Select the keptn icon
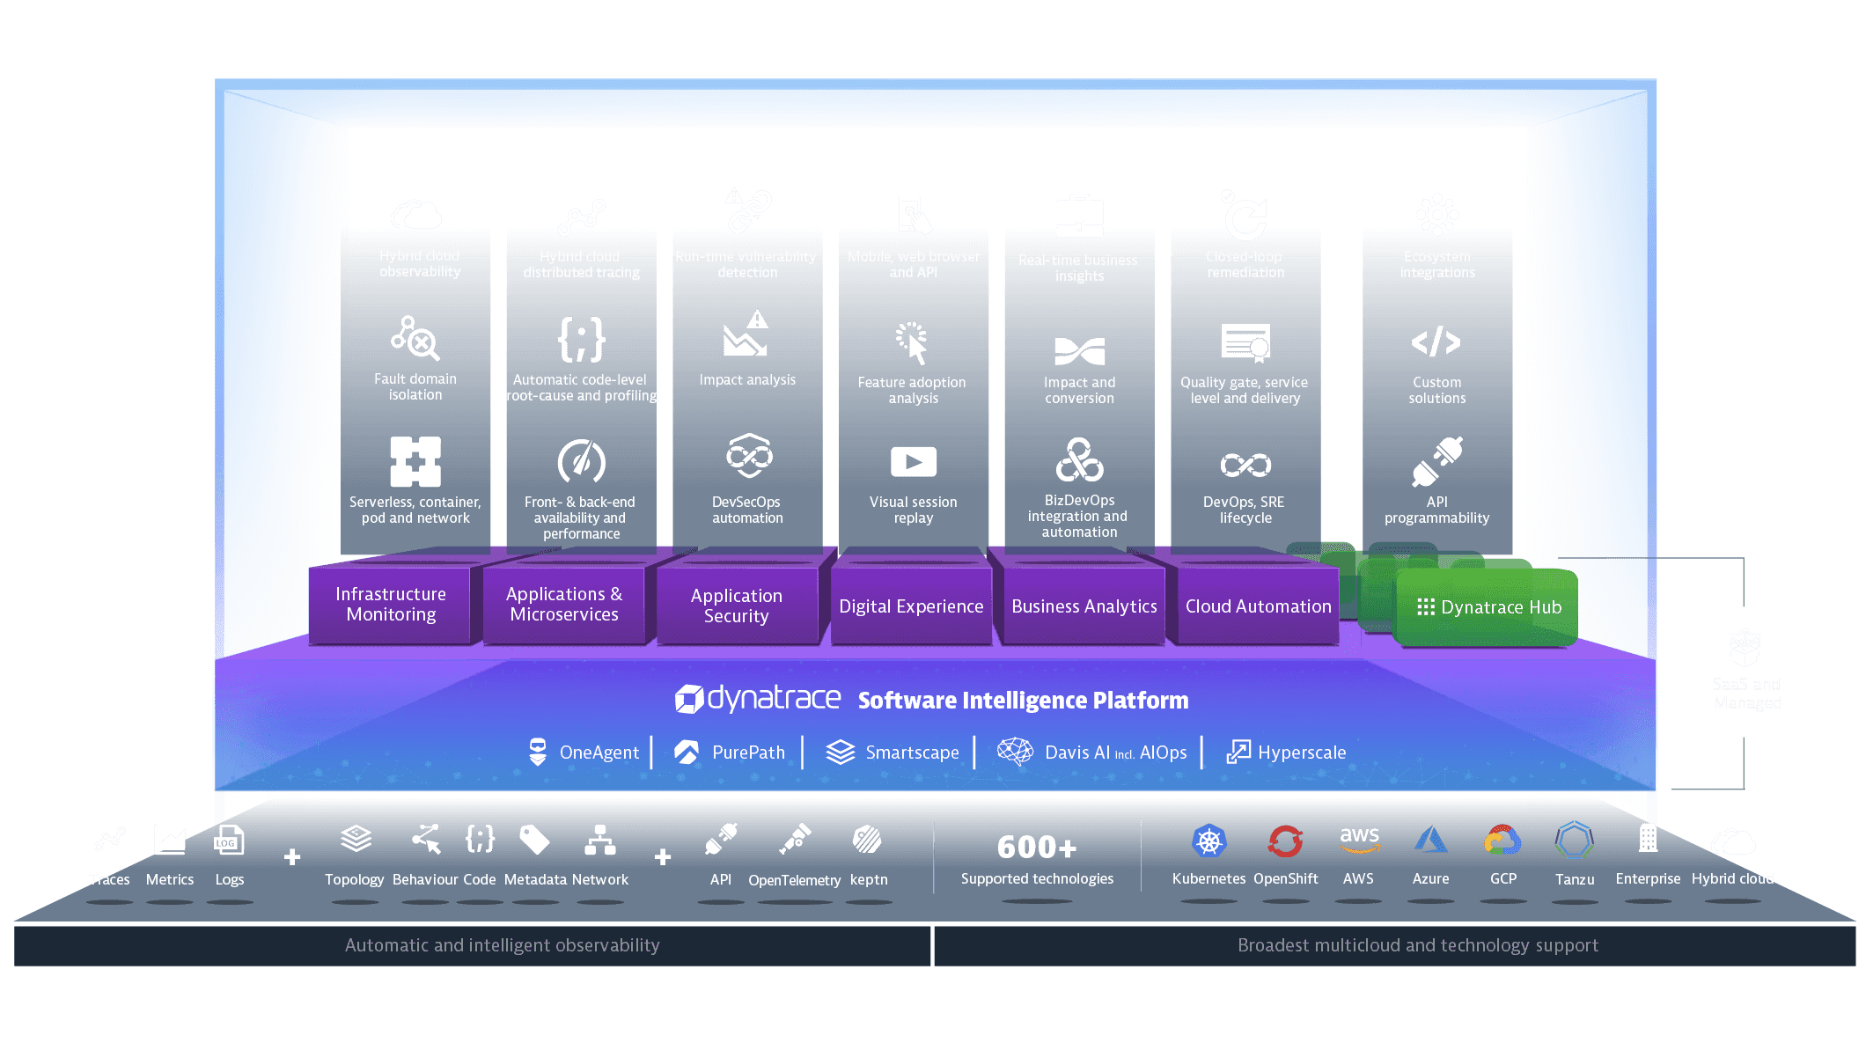Image resolution: width=1866 pixels, height=1050 pixels. coord(867,840)
